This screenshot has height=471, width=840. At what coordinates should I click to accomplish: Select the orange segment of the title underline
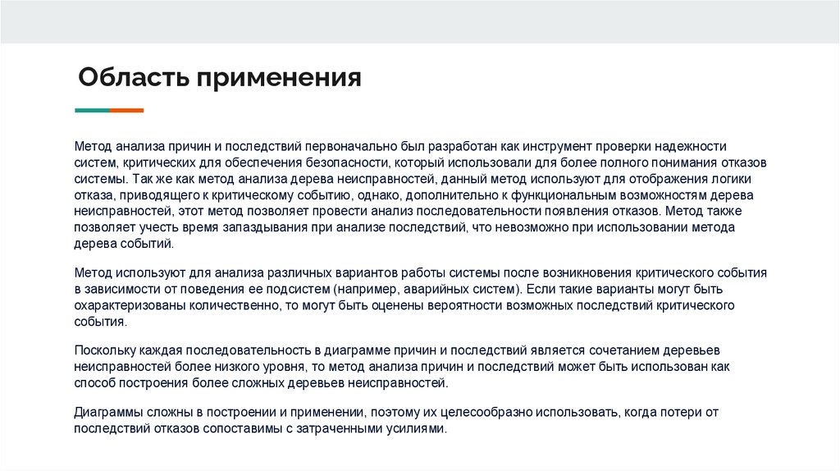pyautogui.click(x=127, y=111)
